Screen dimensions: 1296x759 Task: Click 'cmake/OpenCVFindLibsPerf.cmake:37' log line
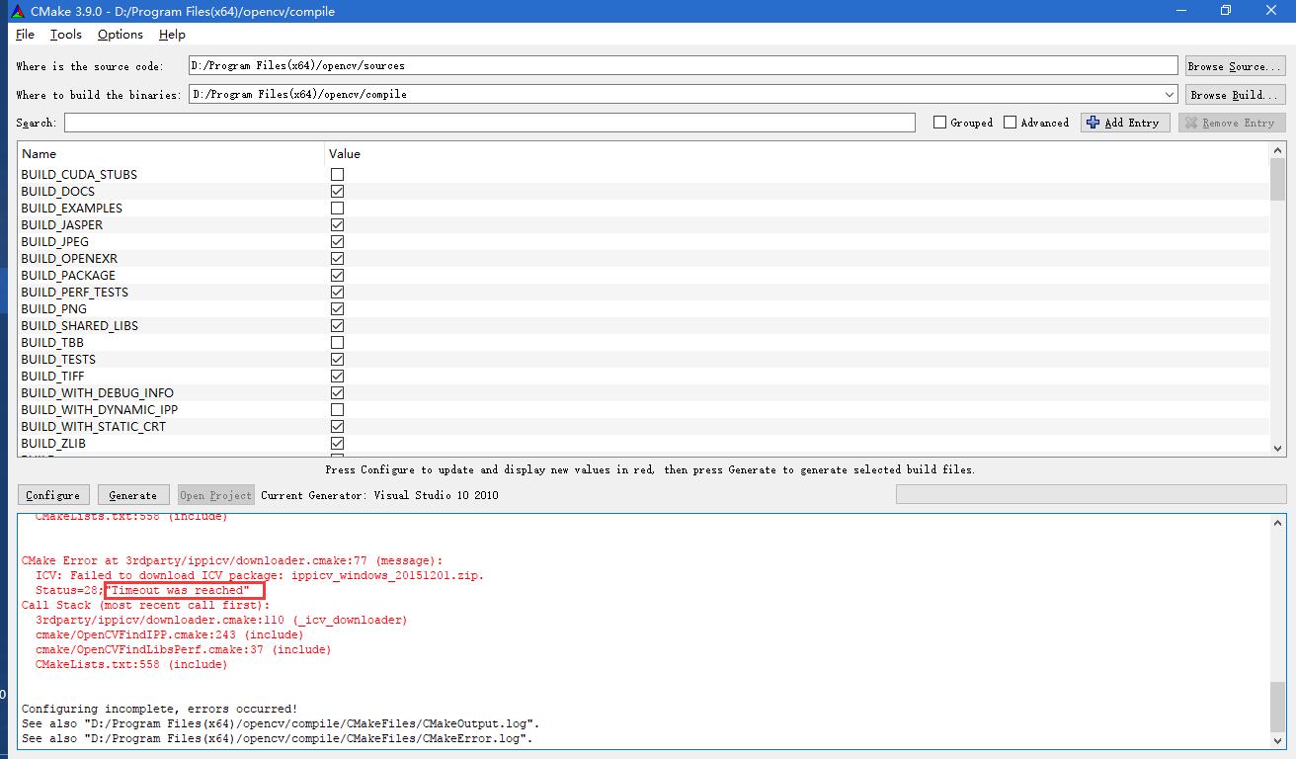[183, 649]
